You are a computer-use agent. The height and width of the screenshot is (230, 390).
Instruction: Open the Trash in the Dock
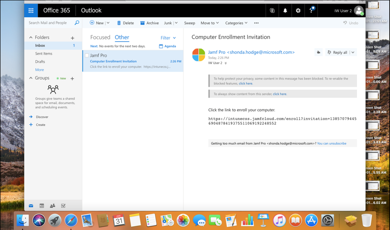click(x=366, y=220)
